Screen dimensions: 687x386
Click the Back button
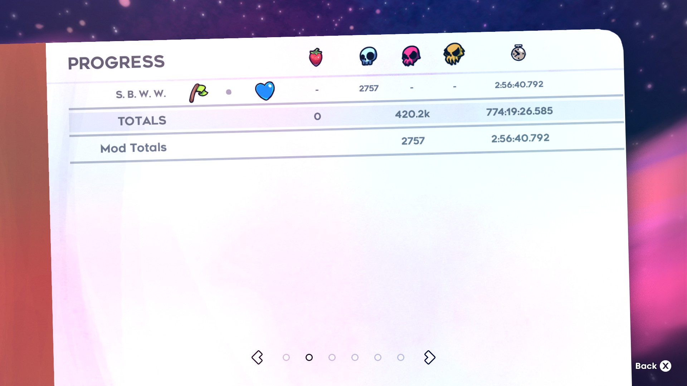653,366
